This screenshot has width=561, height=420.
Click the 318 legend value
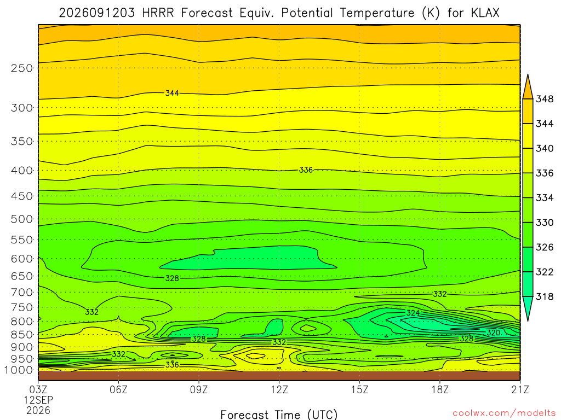545,297
